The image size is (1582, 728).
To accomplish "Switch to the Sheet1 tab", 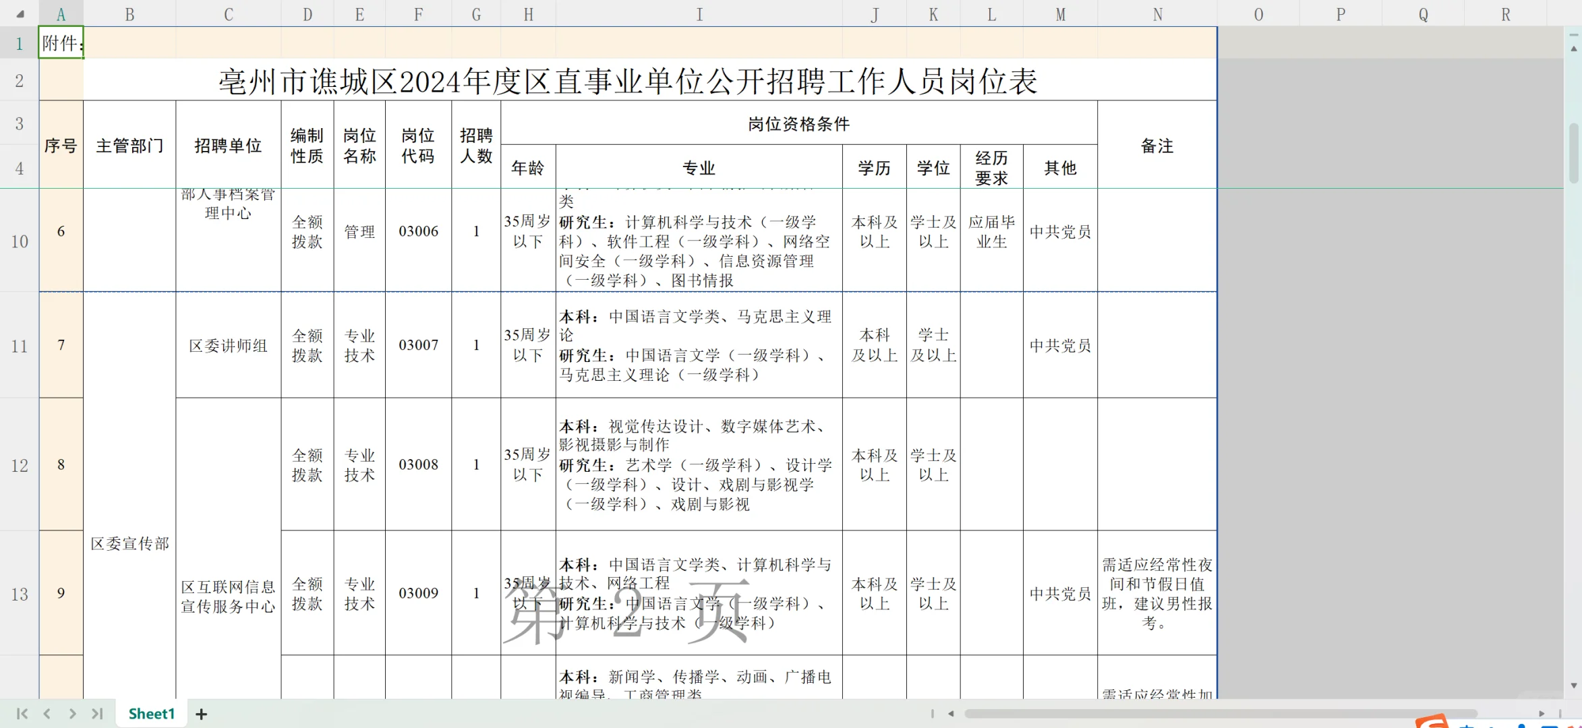I will click(151, 713).
